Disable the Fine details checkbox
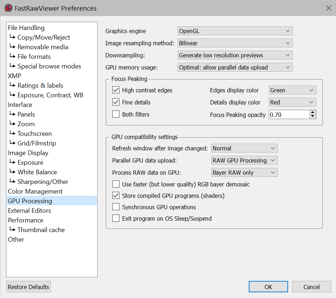The width and height of the screenshot is (336, 298). click(x=116, y=102)
